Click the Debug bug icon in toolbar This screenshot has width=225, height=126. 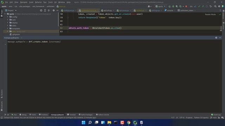(x=173, y=6)
